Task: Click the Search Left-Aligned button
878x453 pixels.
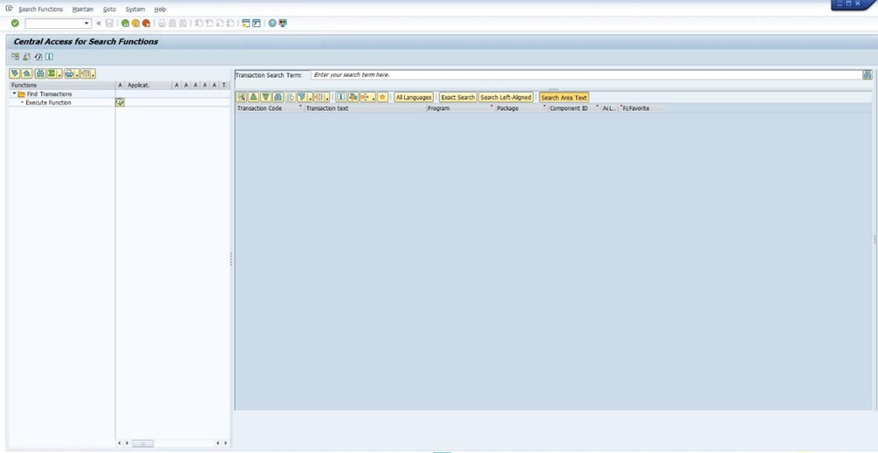Action: tap(505, 98)
